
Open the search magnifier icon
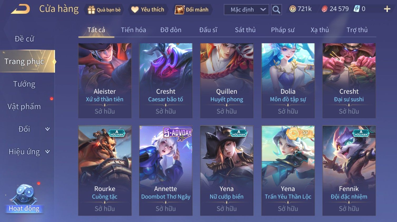(276, 10)
